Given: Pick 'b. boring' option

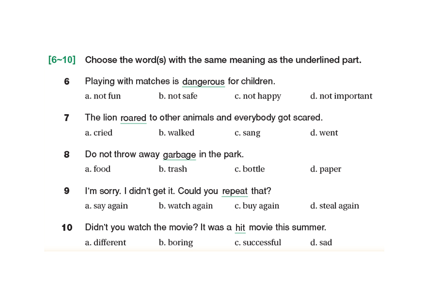Looking at the screenshot, I should [176, 243].
